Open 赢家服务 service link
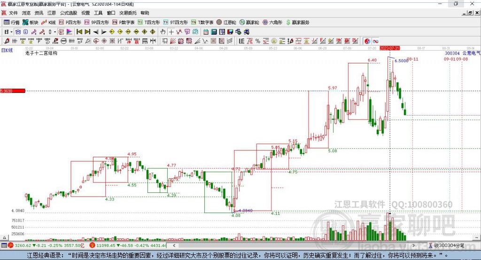 [298, 23]
